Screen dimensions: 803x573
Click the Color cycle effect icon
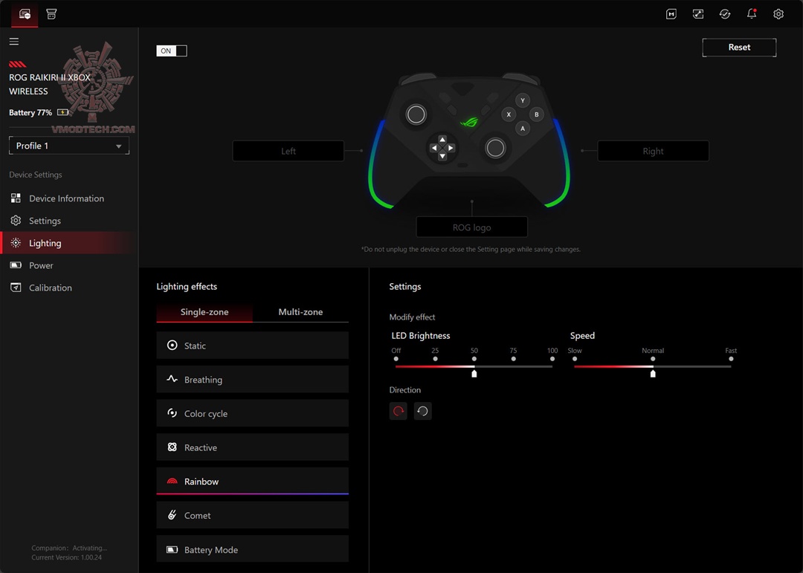pyautogui.click(x=172, y=413)
